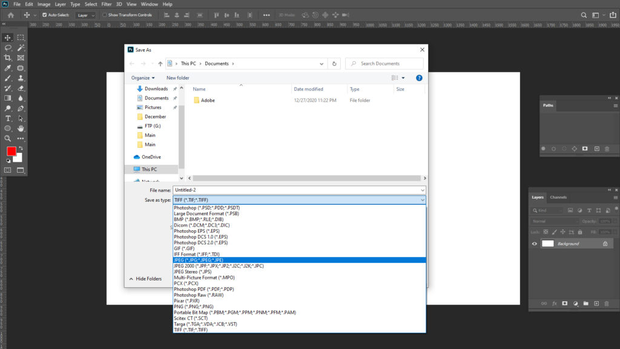Screen dimensions: 620x349
Task: Select the Brush tool
Action: pos(7,78)
